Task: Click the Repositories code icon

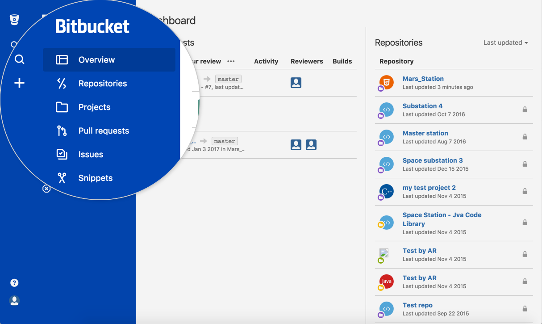Action: pos(62,84)
